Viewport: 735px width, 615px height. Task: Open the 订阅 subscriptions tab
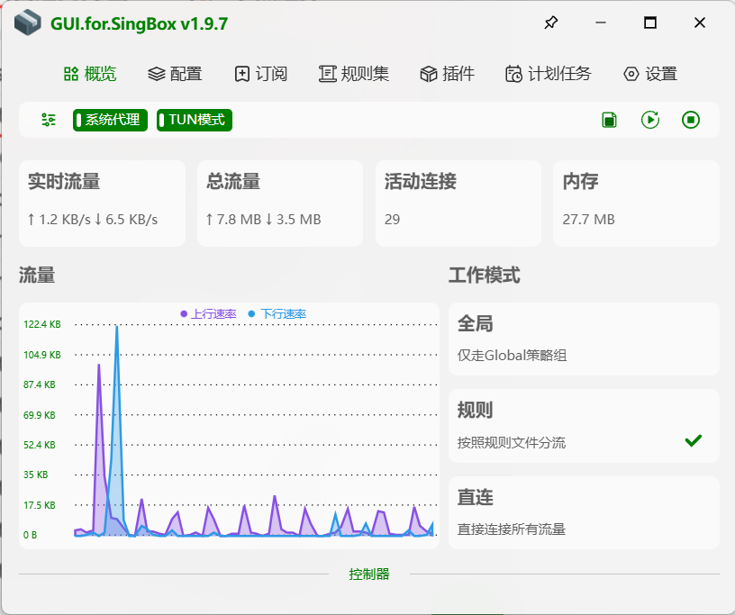(261, 74)
